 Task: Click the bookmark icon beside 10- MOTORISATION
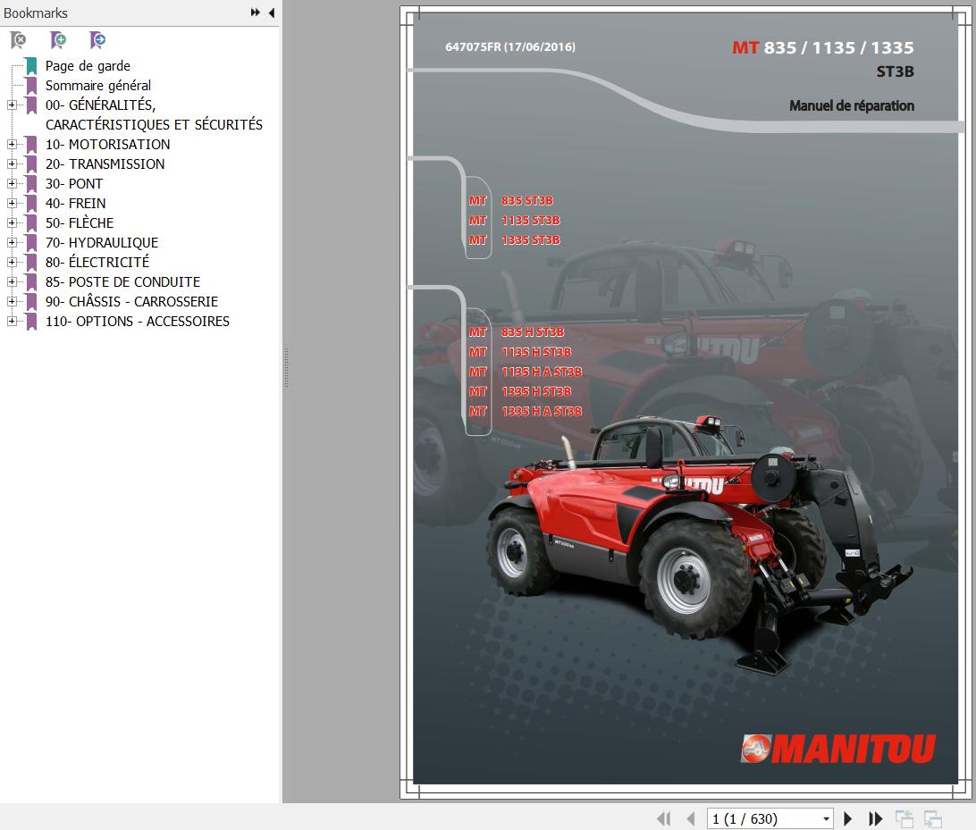click(x=31, y=145)
